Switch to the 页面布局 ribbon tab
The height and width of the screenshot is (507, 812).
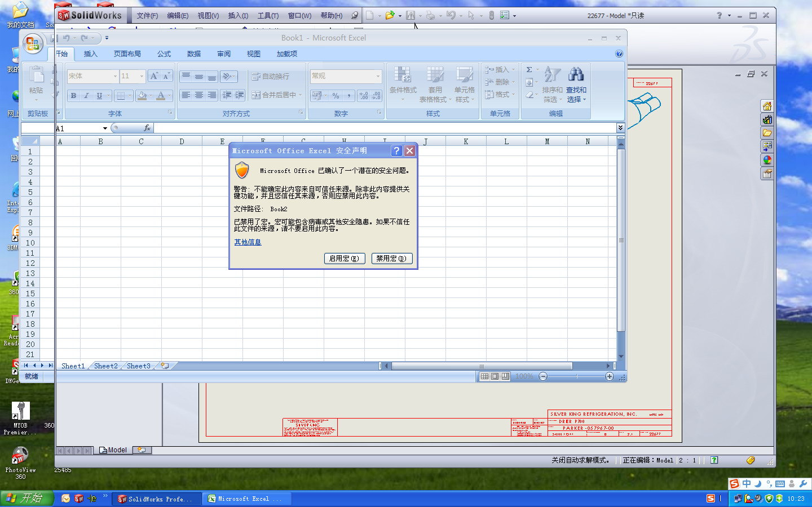point(127,54)
